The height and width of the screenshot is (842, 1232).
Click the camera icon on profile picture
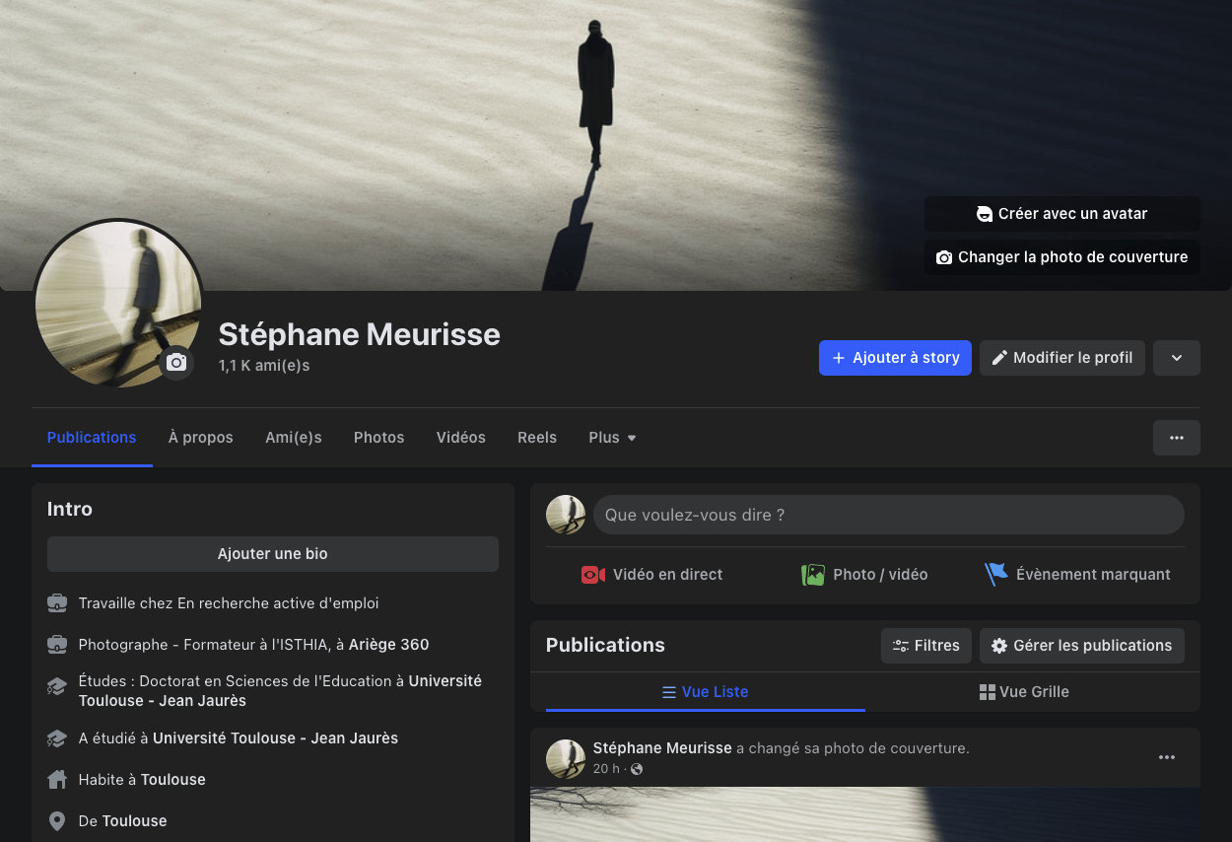[x=176, y=363]
